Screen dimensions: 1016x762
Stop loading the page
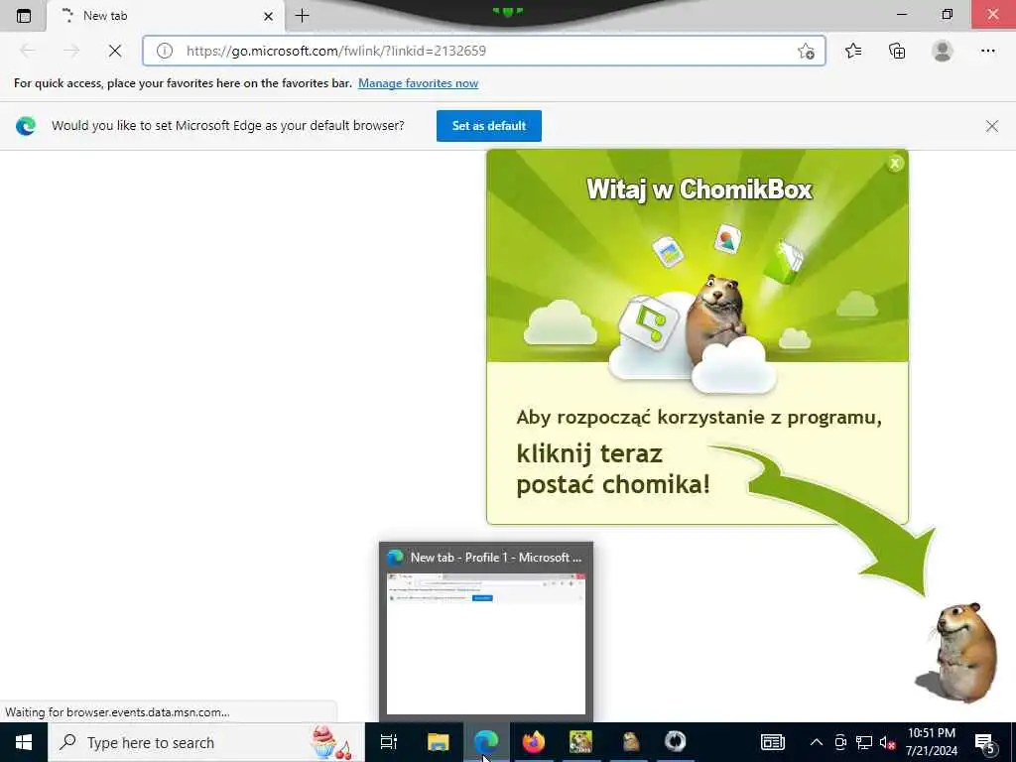[115, 51]
